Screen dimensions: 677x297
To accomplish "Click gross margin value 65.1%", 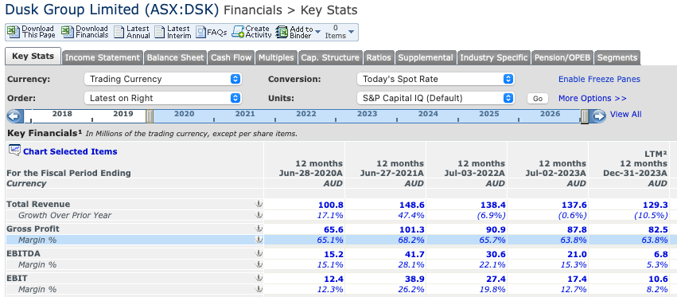I will (x=330, y=240).
